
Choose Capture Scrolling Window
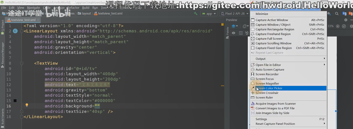point(288,43)
